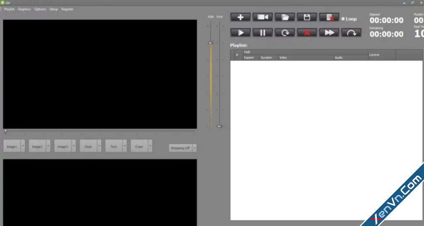Expand the Image1 dropdown arrow
Image resolution: width=424 pixels, height=226 pixels.
[23, 146]
